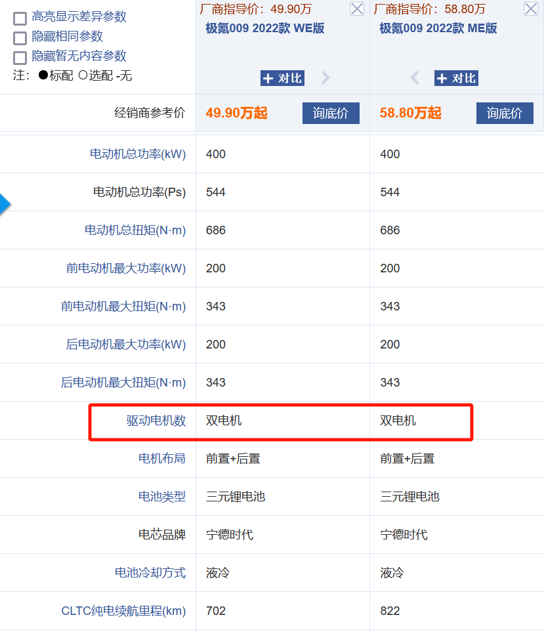Tick the 隐藏相同参数 checkbox

(20, 38)
